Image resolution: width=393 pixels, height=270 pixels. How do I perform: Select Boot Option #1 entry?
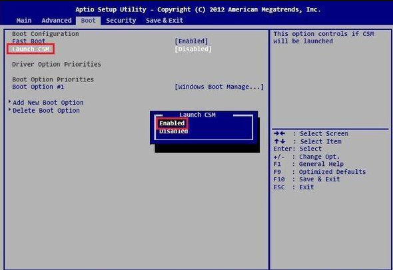(38, 87)
